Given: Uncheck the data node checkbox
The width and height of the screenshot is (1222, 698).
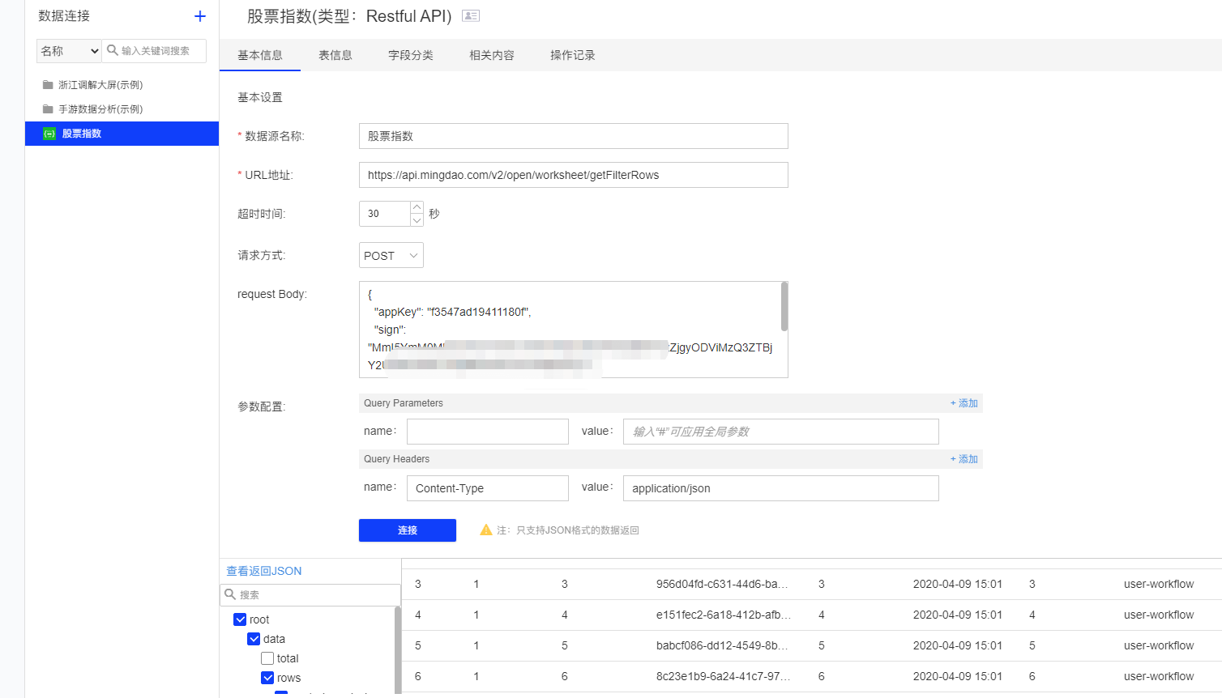Looking at the screenshot, I should tap(254, 639).
